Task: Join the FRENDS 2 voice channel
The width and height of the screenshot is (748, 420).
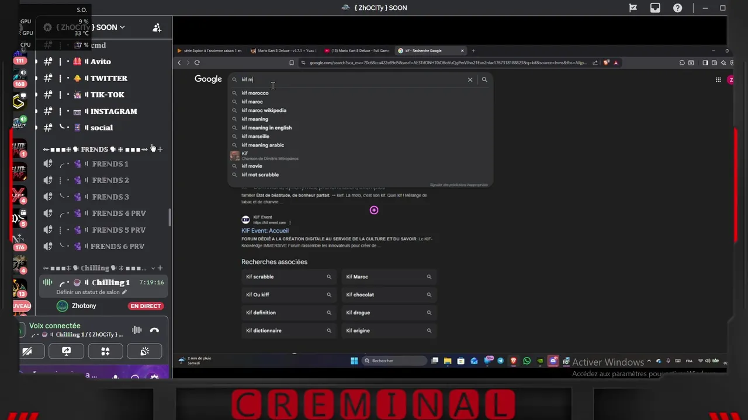Action: coord(102,180)
